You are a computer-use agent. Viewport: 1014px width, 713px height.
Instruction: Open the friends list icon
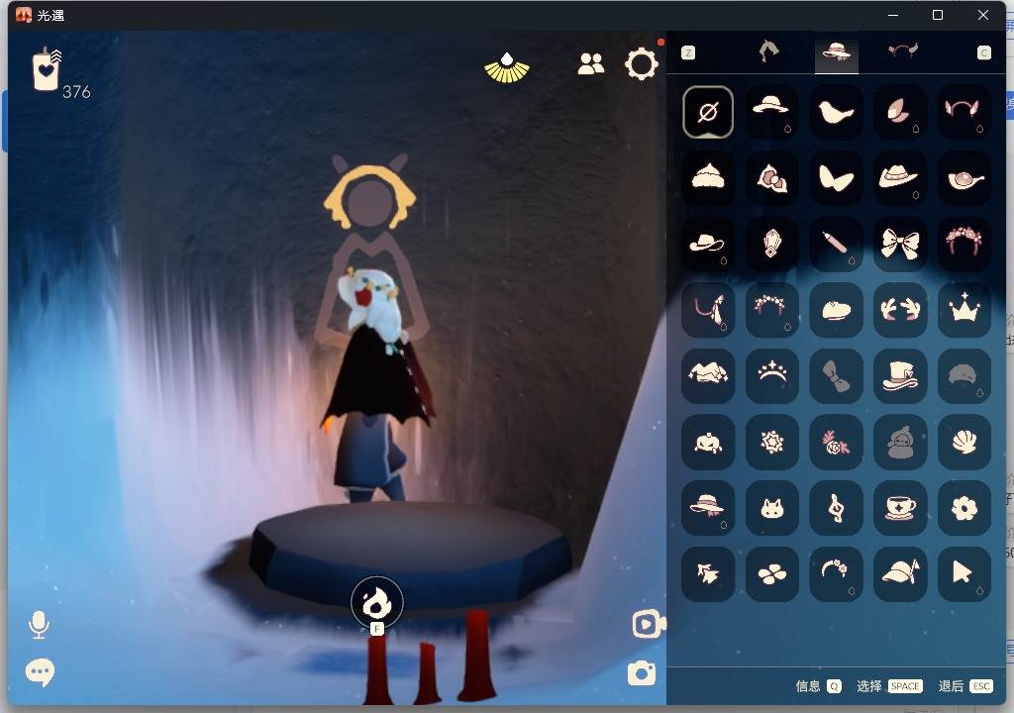[590, 63]
